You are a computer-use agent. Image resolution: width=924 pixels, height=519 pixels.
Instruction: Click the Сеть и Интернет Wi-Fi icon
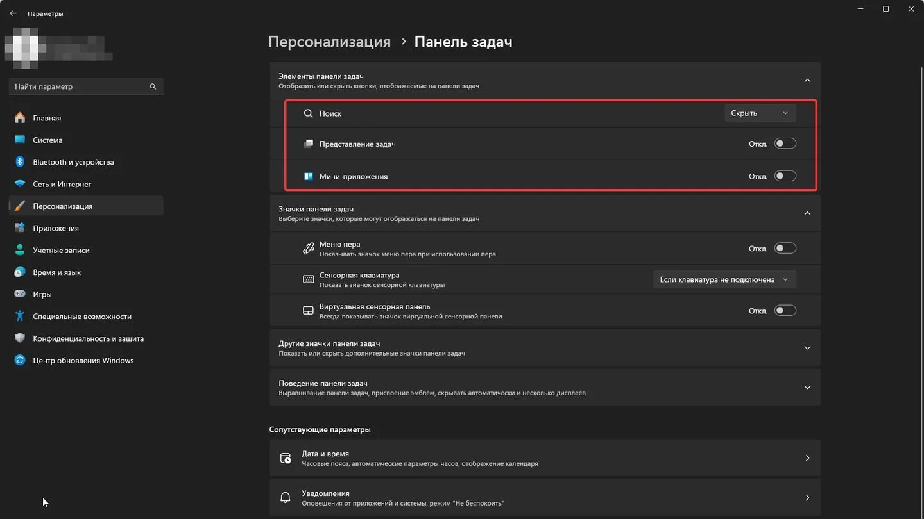coord(20,184)
